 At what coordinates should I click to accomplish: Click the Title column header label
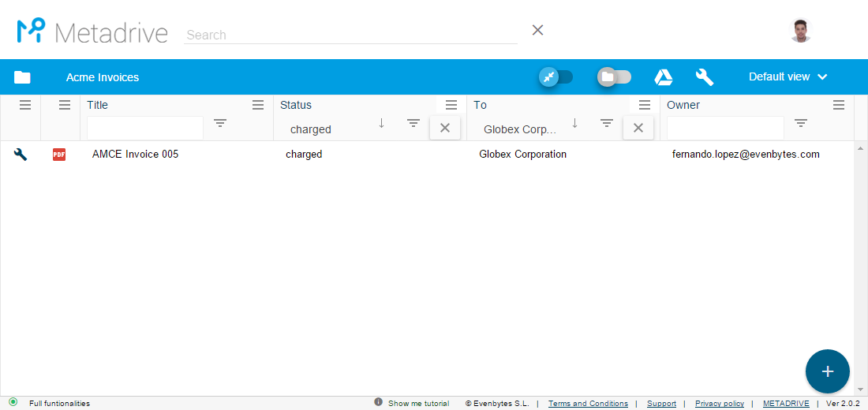(x=97, y=105)
